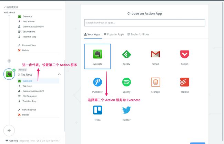
Task: Choose the Feedly app icon
Action: [126, 54]
